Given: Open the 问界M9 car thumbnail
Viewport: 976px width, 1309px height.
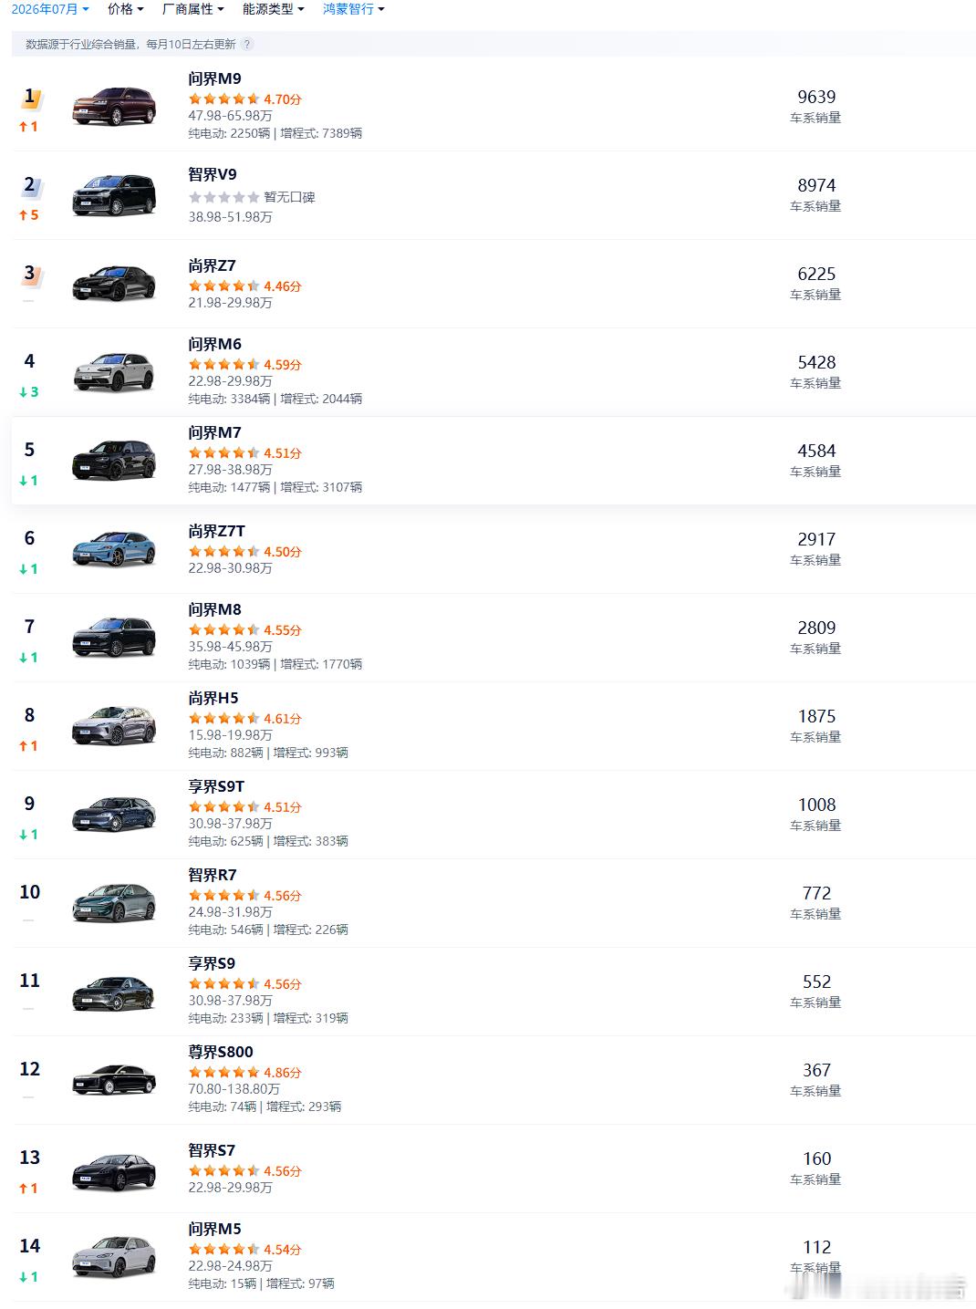Looking at the screenshot, I should click(x=114, y=107).
